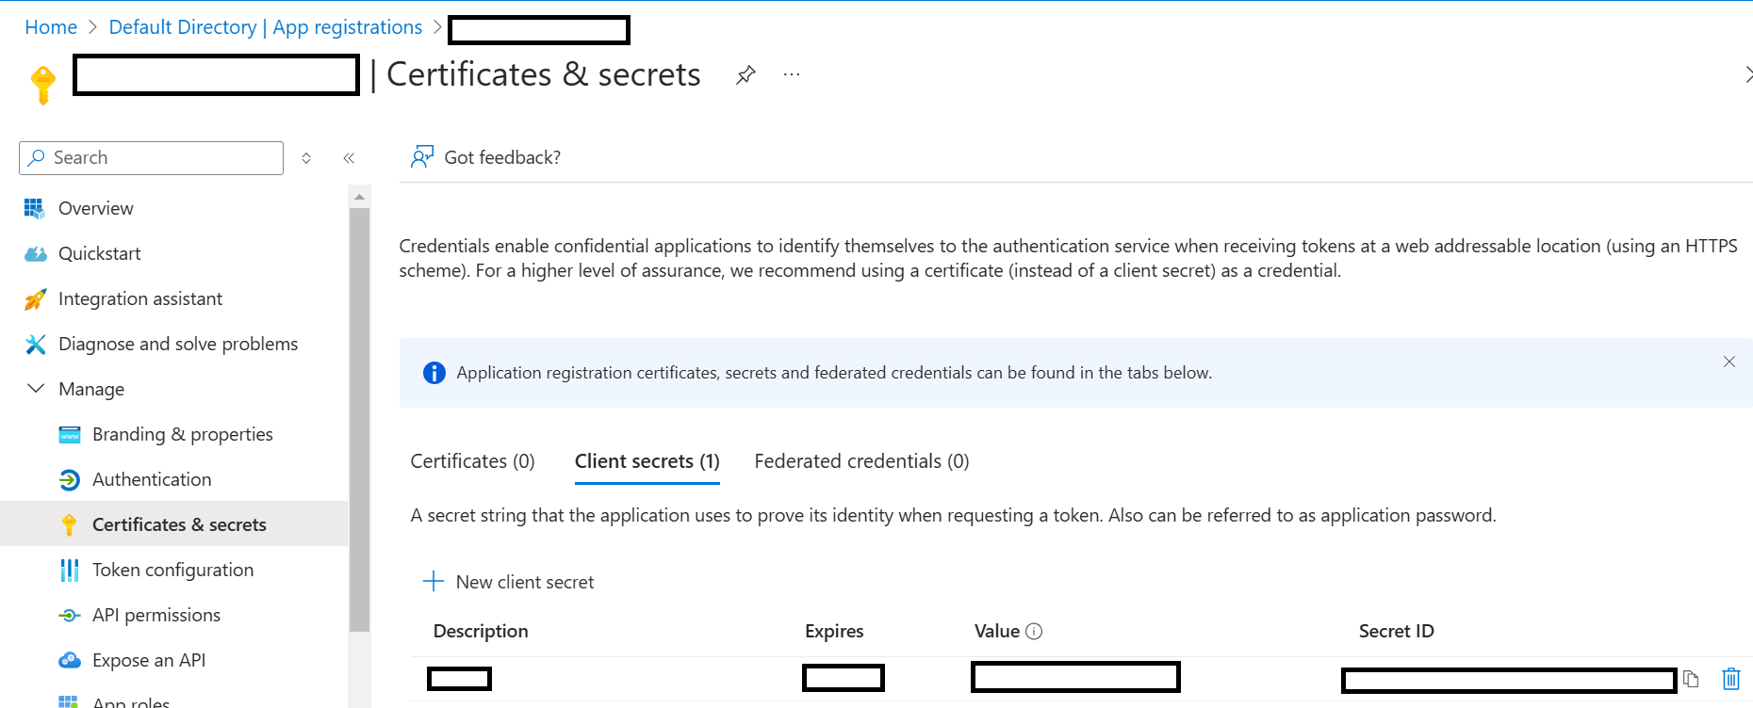Click the plus icon for new client secret
The width and height of the screenshot is (1753, 708).
(x=434, y=581)
